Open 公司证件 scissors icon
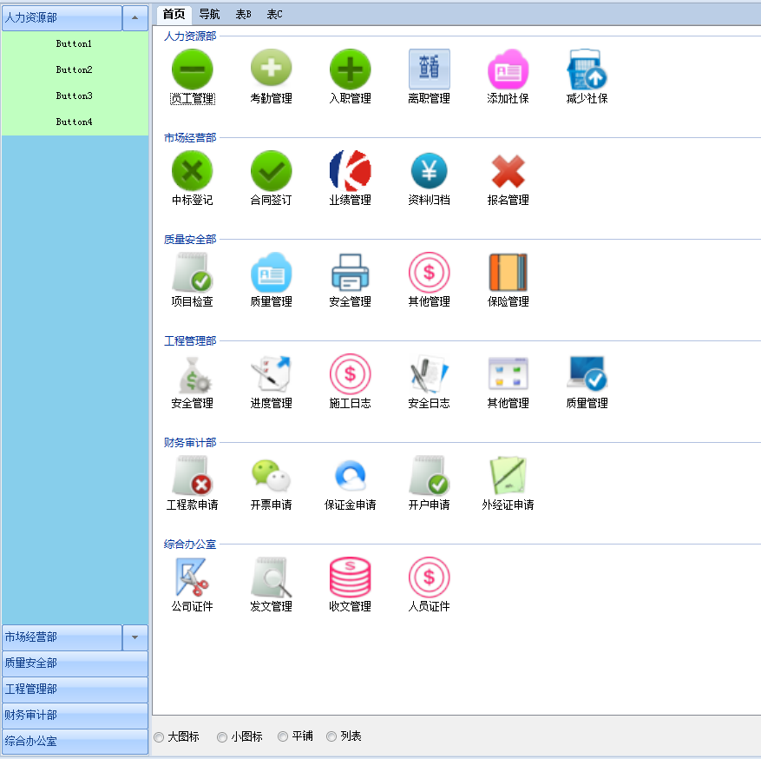Screen dimensions: 761x759 point(192,577)
